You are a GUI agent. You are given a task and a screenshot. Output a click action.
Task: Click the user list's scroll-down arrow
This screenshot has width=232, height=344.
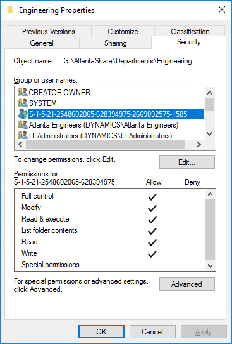tap(209, 134)
